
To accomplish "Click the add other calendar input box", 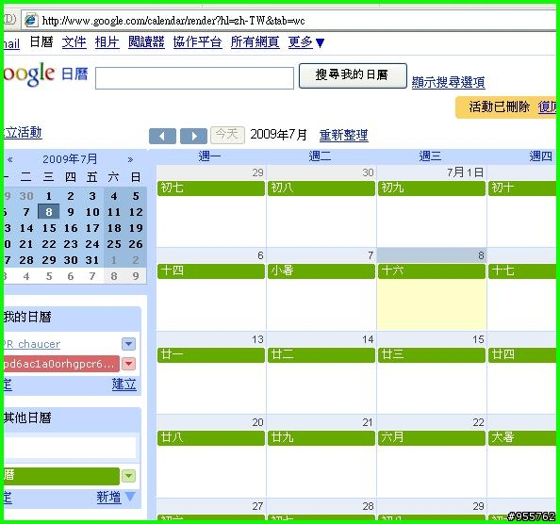I will coord(70,448).
